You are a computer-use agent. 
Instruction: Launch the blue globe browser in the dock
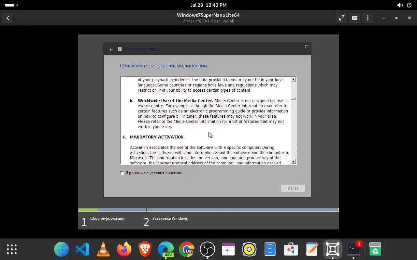pyautogui.click(x=62, y=249)
